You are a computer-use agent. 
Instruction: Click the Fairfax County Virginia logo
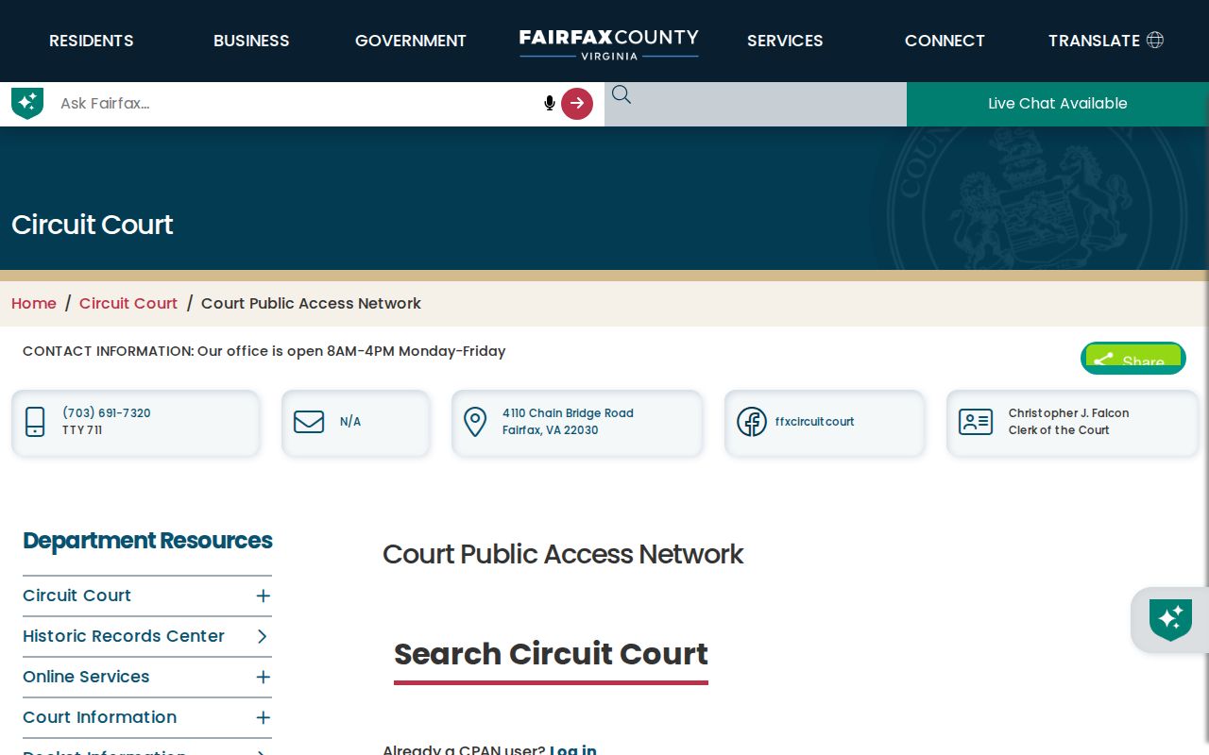pos(609,43)
